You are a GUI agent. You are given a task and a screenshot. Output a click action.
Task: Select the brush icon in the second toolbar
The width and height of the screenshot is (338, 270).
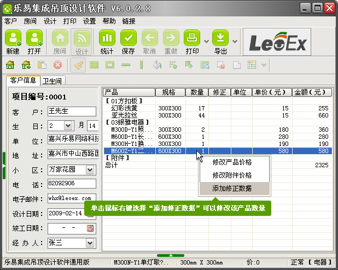pos(79,65)
